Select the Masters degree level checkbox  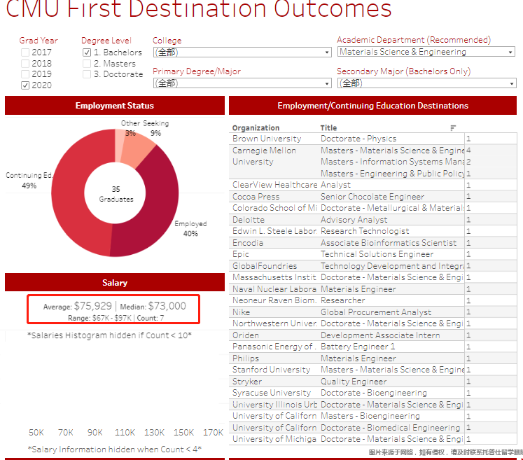click(x=87, y=64)
